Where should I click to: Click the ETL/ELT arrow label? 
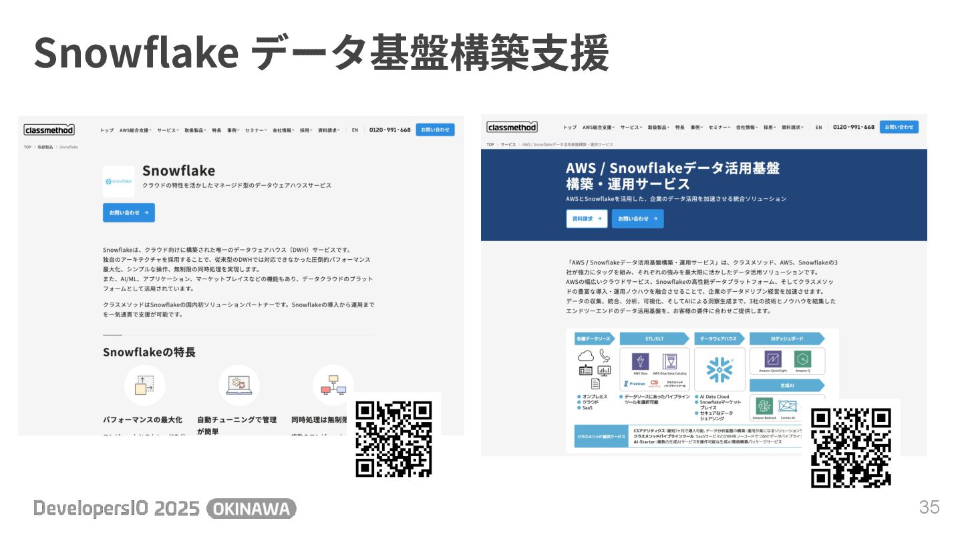click(655, 339)
